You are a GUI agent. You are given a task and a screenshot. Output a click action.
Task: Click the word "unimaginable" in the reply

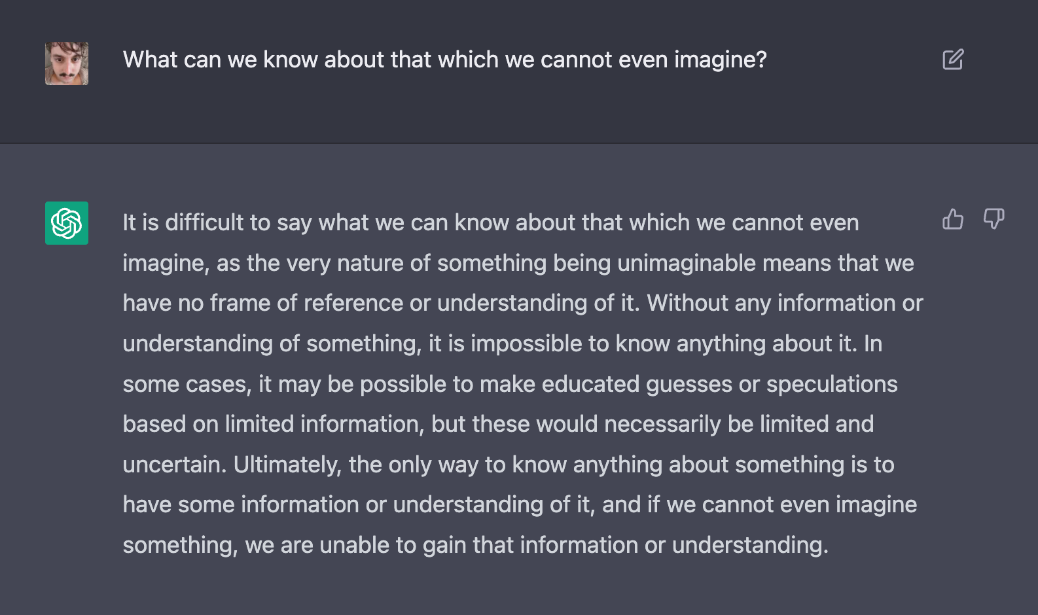[x=687, y=263]
